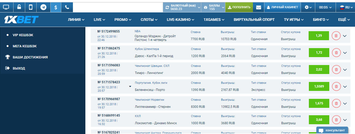Viewport: 355px width, 134px height.
Task: Click the Лиллехаммер - Стернен event text
Action: click(x=153, y=107)
